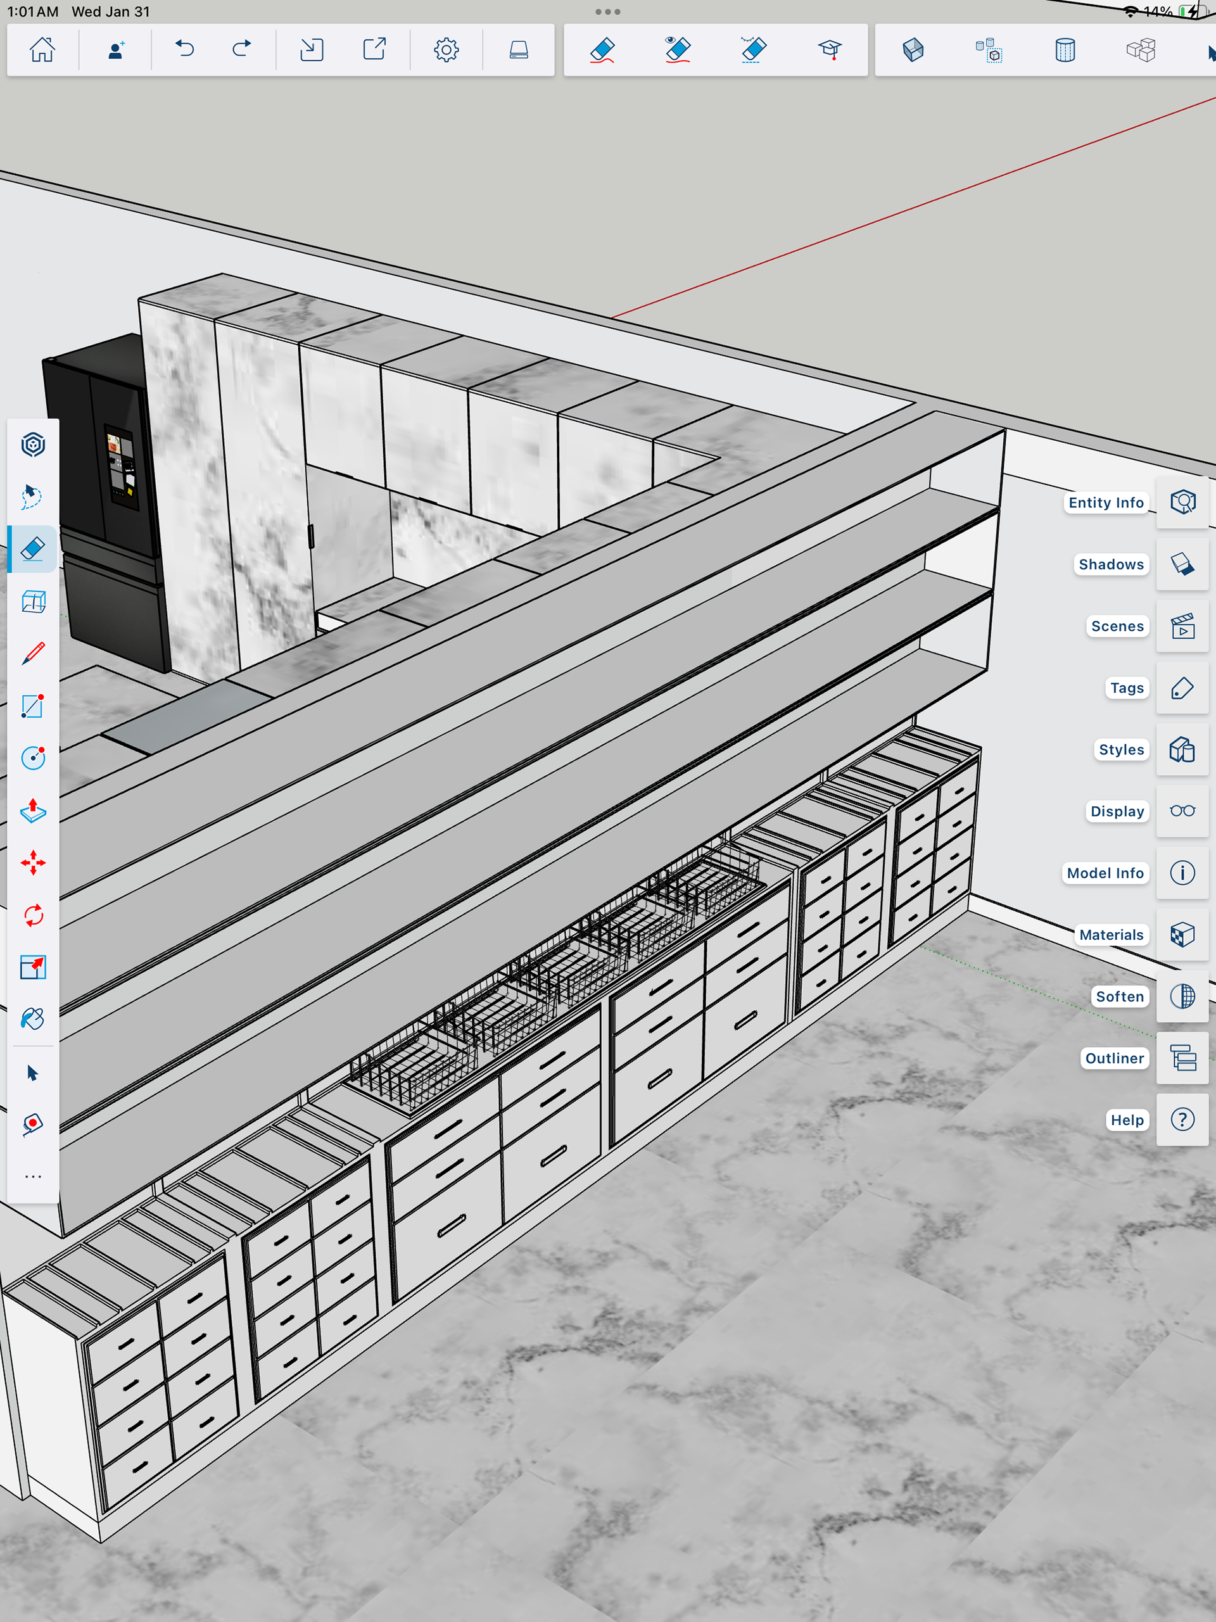The height and width of the screenshot is (1622, 1216).
Task: Expand the Tags panel
Action: point(1182,688)
